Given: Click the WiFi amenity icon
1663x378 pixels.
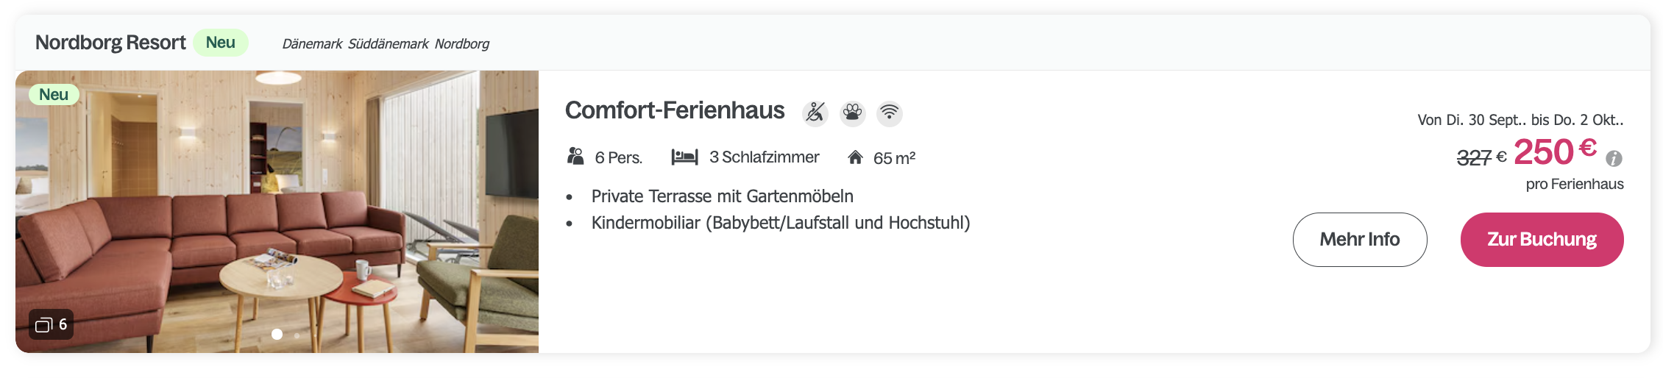Looking at the screenshot, I should point(890,113).
